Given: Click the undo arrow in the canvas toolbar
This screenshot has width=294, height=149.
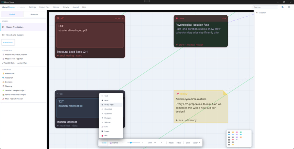Looking at the screenshot, I should click(155, 143).
